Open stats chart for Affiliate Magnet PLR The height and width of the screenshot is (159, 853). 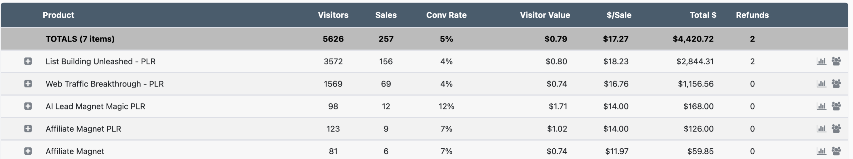point(821,128)
